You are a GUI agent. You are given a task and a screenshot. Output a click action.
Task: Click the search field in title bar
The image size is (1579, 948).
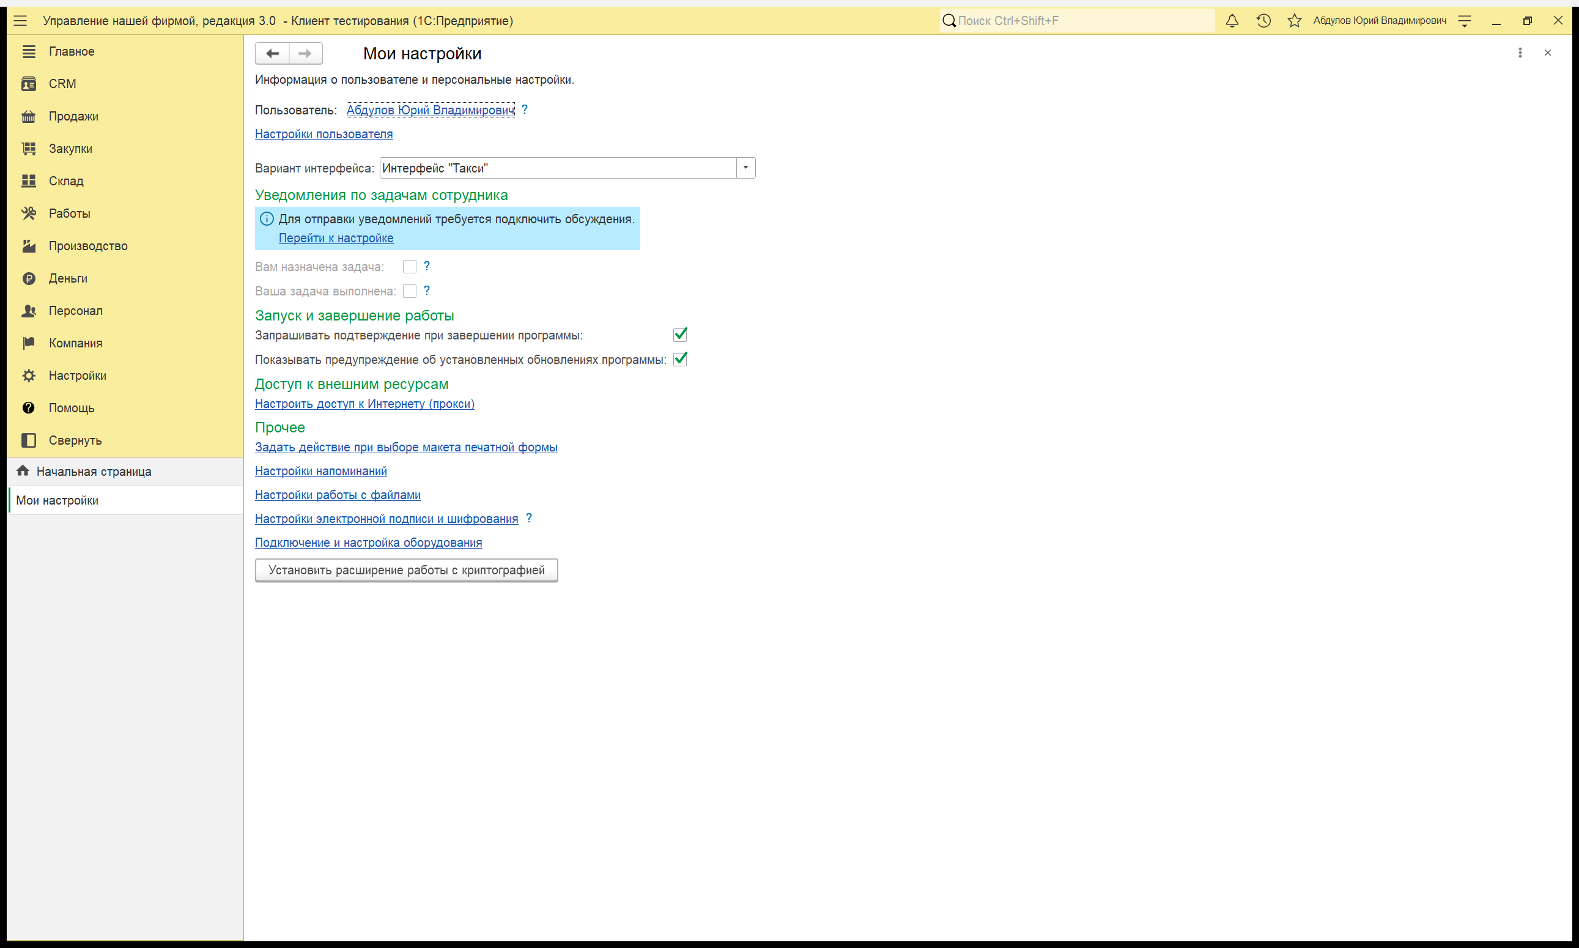pyautogui.click(x=1078, y=20)
